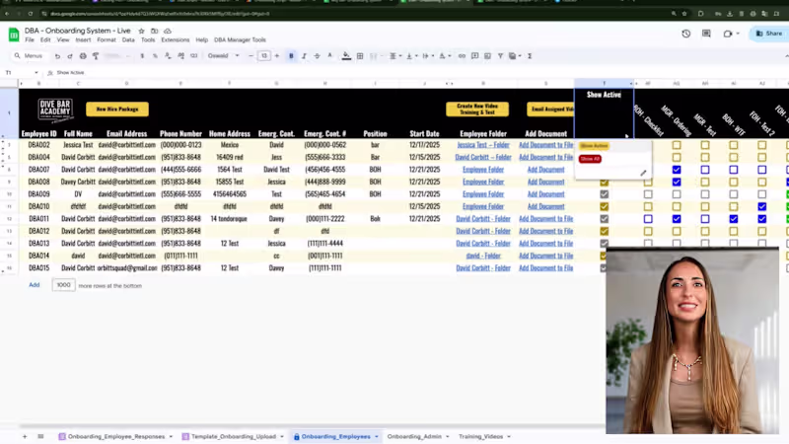Click the Functions sigma icon
The height and width of the screenshot is (444, 789).
click(x=530, y=56)
